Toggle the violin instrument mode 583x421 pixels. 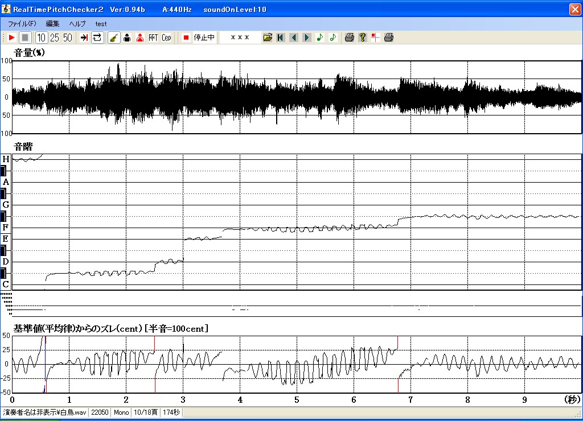[x=114, y=38]
